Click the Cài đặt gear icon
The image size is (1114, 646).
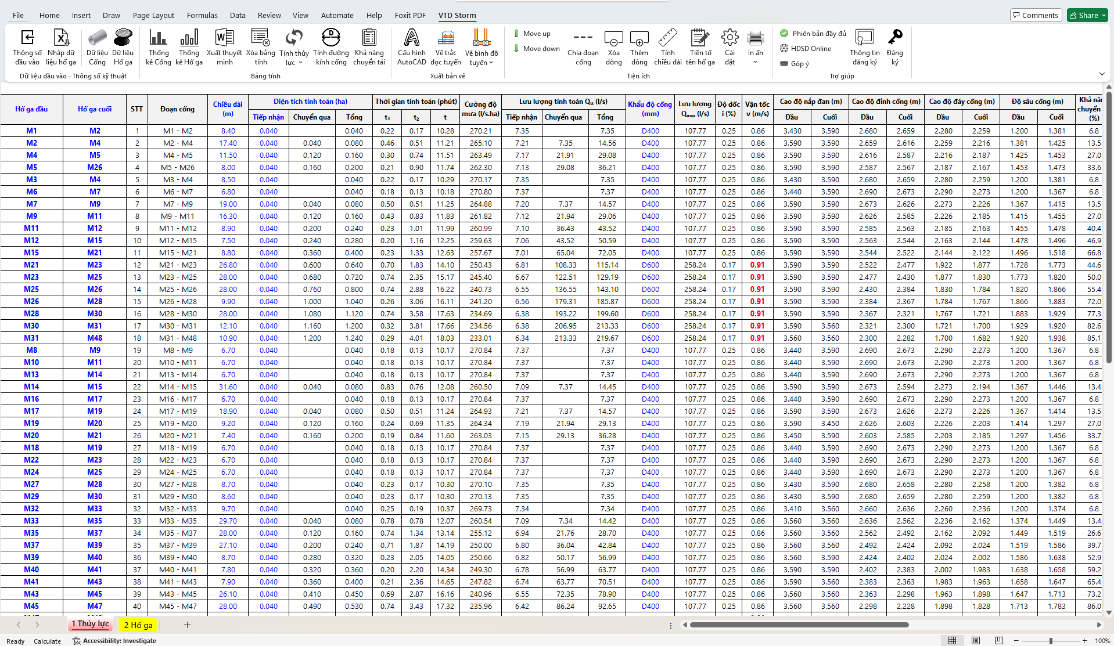point(730,38)
